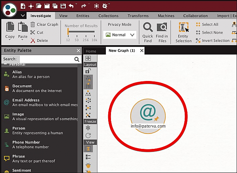Toggle the entity icon view button
The width and height of the screenshot is (237, 173).
88,149
